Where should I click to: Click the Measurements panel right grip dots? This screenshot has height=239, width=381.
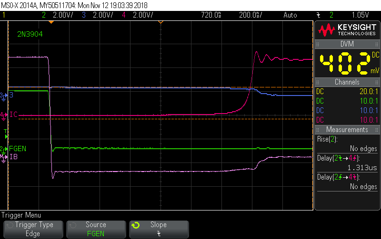(x=377, y=130)
